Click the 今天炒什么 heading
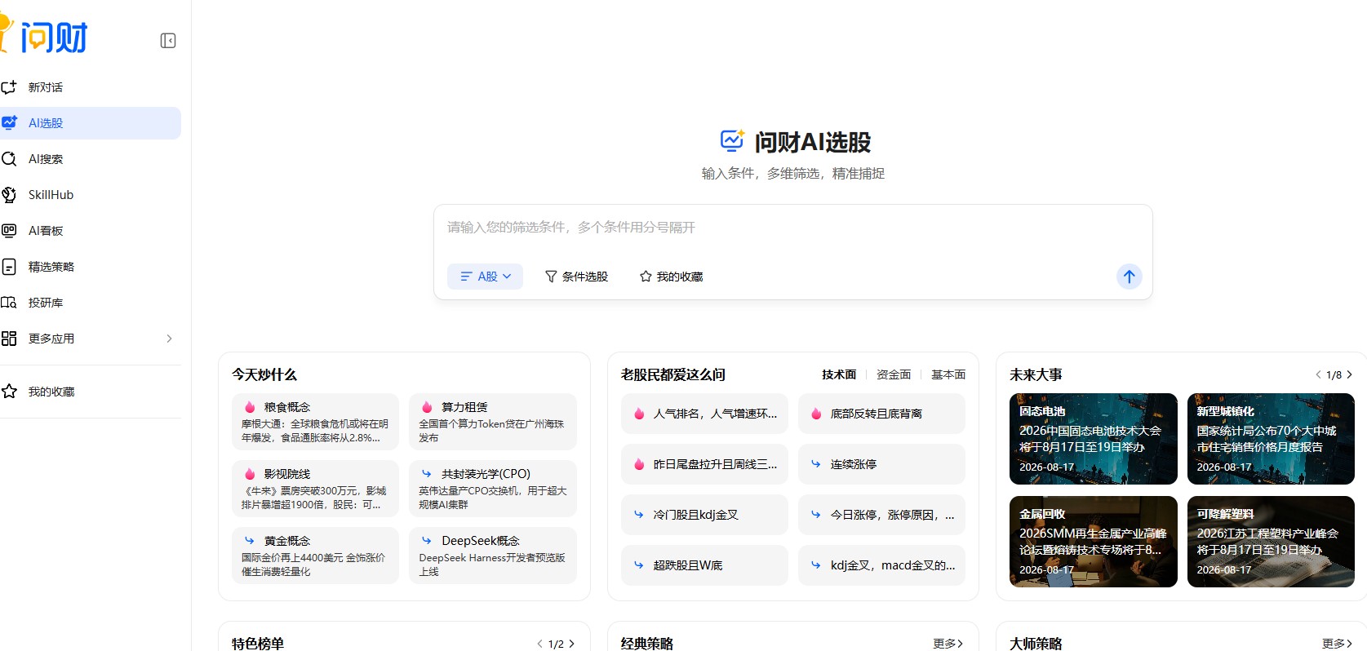Screen dimensions: 1367x651 pos(264,375)
